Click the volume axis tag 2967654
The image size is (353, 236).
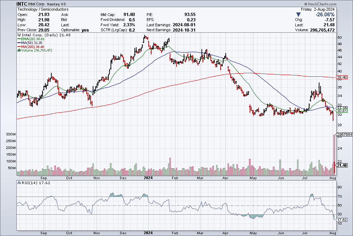coord(344,134)
